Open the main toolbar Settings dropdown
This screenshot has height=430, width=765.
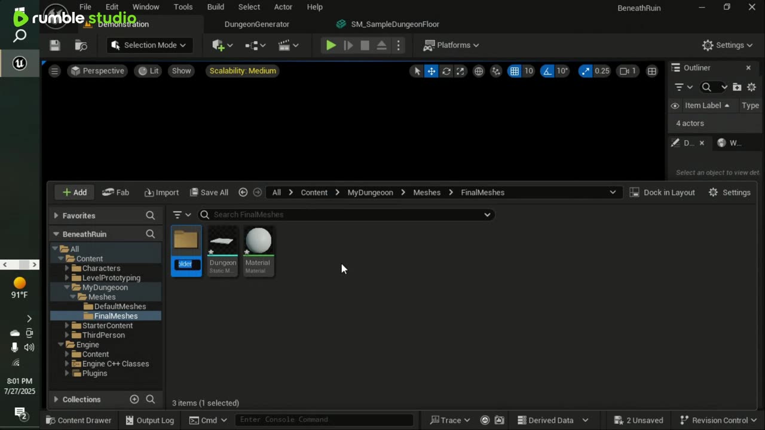pyautogui.click(x=727, y=45)
